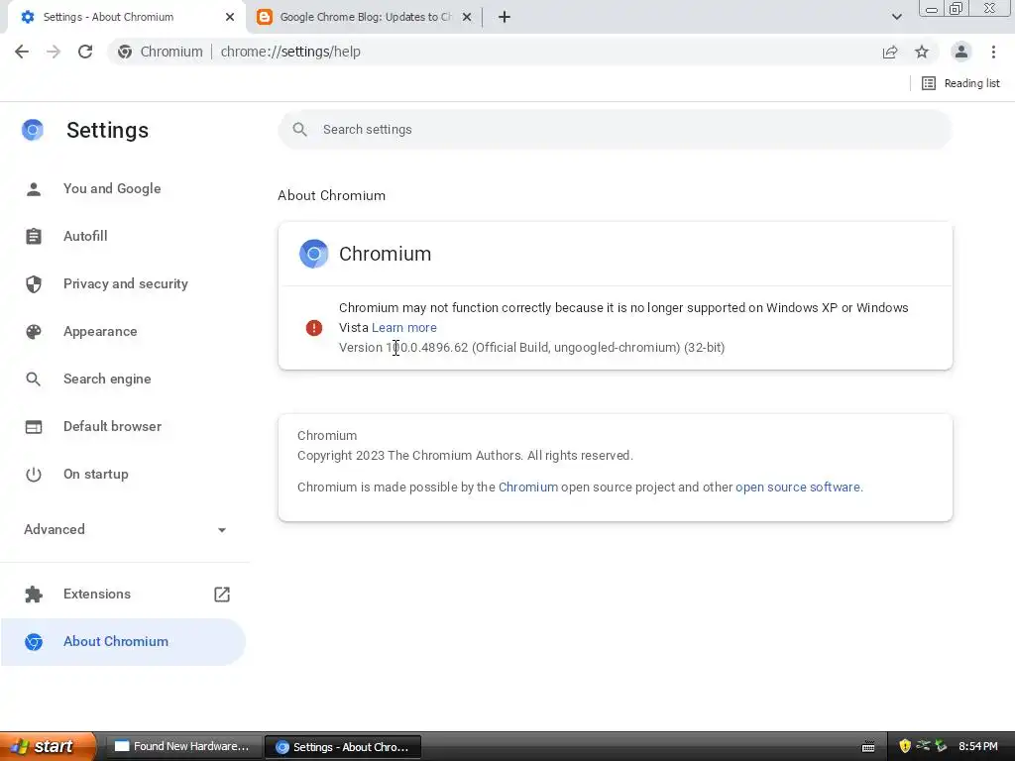
Task: Click the Search settings field
Action: 615,130
